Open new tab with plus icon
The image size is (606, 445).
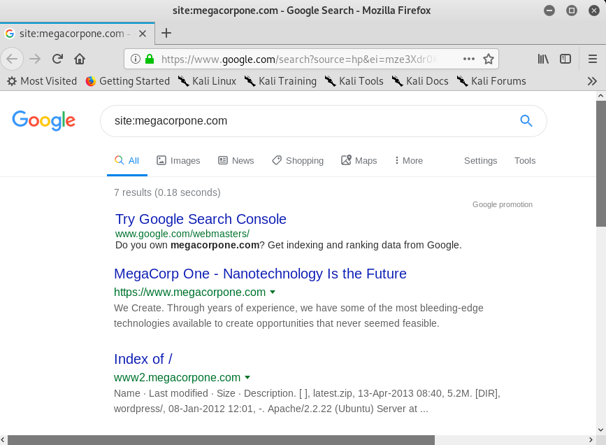[x=166, y=33]
